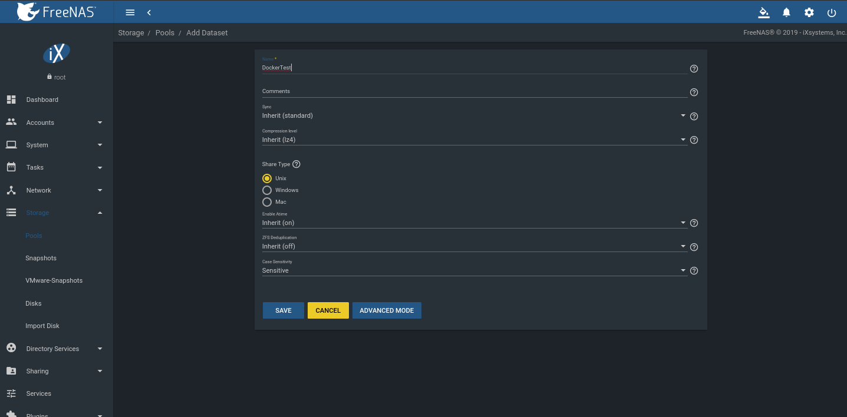Open the settings gear icon

pos(809,12)
